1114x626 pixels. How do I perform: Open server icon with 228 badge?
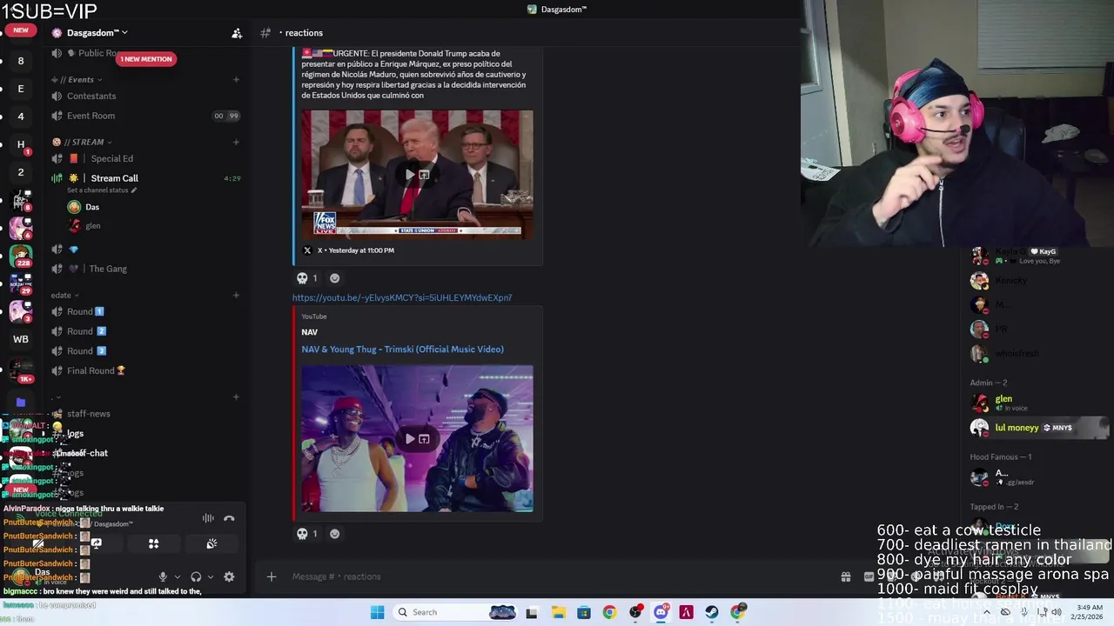(21, 256)
